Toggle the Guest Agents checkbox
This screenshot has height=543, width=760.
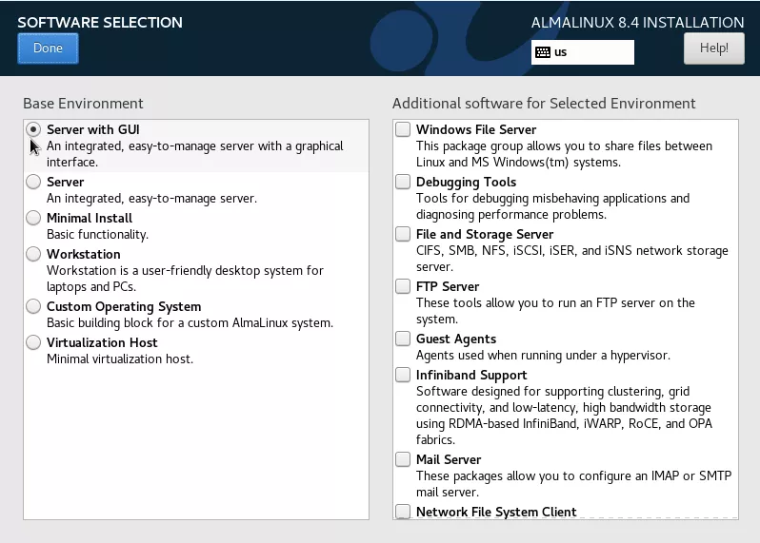click(x=403, y=339)
